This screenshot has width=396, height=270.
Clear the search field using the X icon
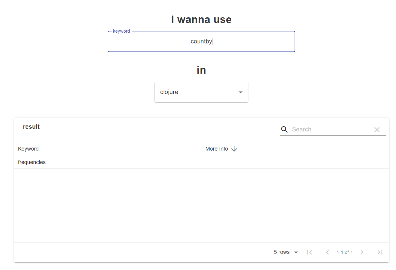pyautogui.click(x=377, y=129)
